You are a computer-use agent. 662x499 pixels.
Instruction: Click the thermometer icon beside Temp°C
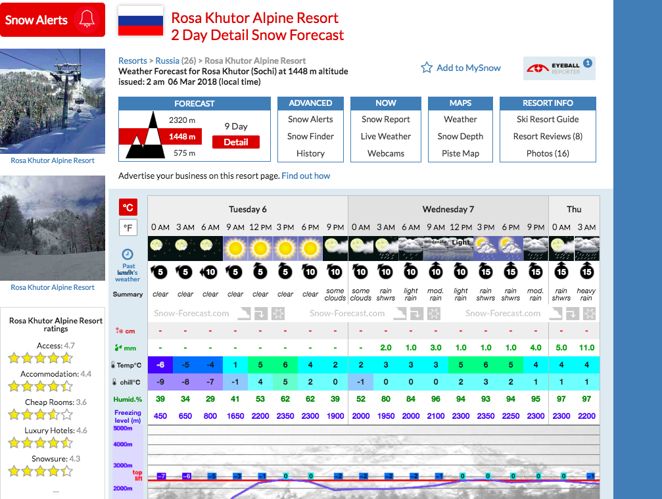coord(112,365)
